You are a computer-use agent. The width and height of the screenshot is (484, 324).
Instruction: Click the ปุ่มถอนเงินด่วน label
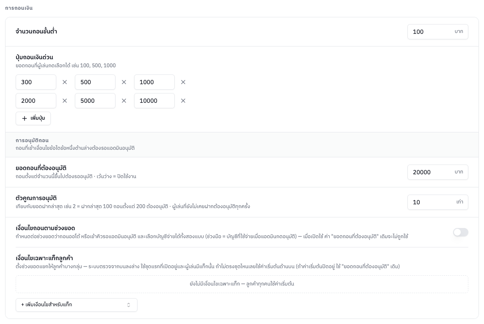(x=34, y=57)
